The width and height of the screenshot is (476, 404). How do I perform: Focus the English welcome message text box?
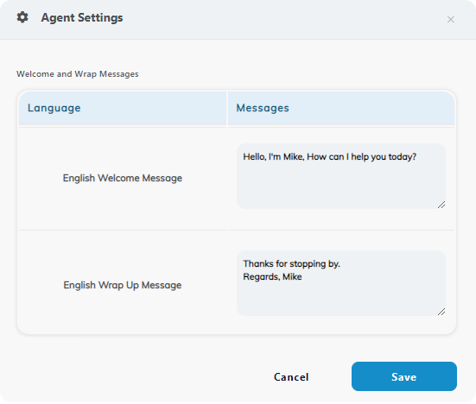[x=341, y=176]
